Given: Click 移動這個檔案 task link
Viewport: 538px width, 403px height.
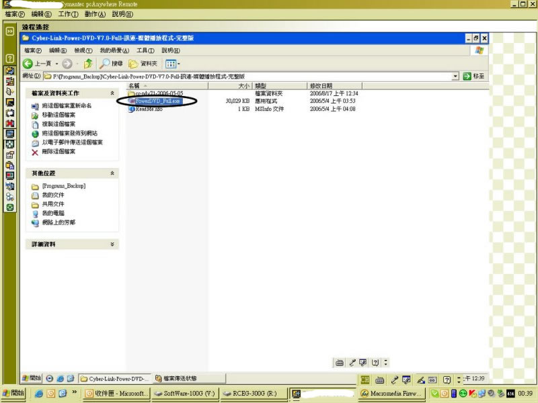Looking at the screenshot, I should coord(59,115).
